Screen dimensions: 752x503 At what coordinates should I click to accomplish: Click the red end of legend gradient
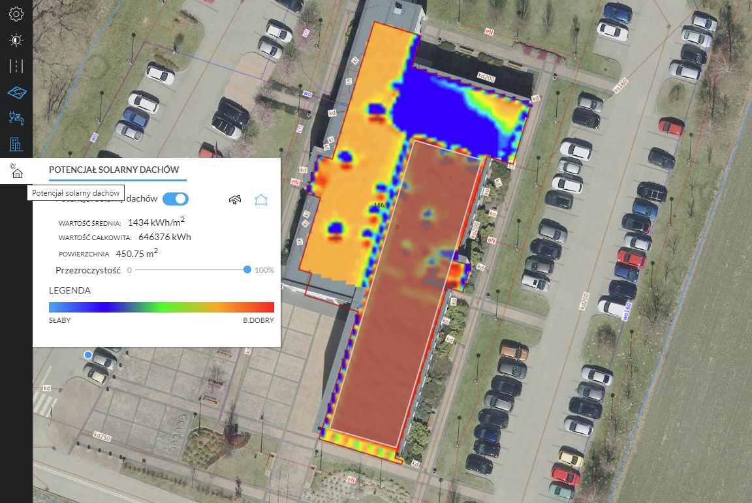(x=268, y=307)
